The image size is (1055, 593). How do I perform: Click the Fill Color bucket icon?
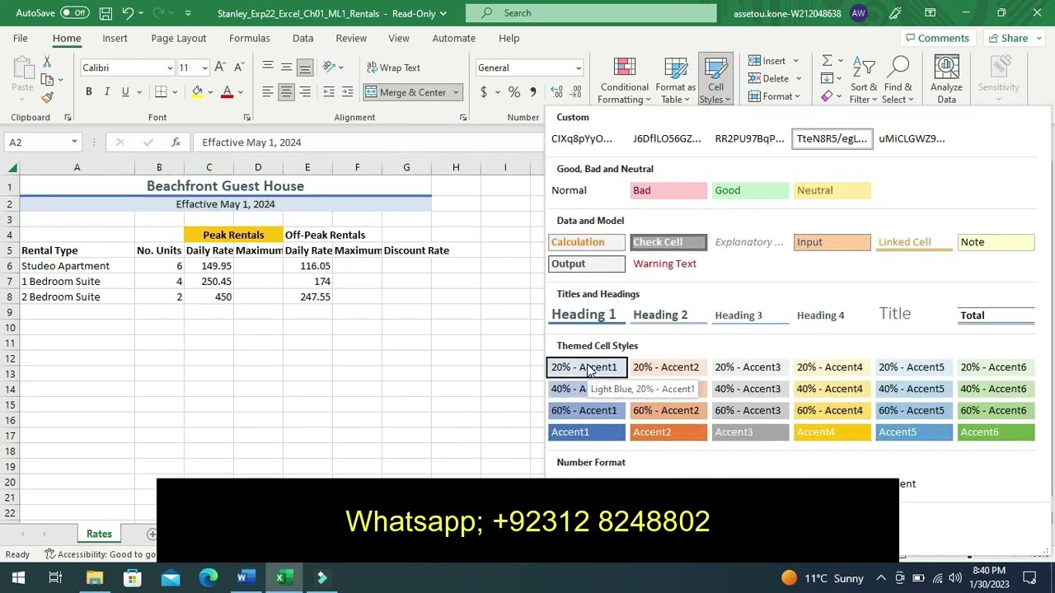coord(197,92)
